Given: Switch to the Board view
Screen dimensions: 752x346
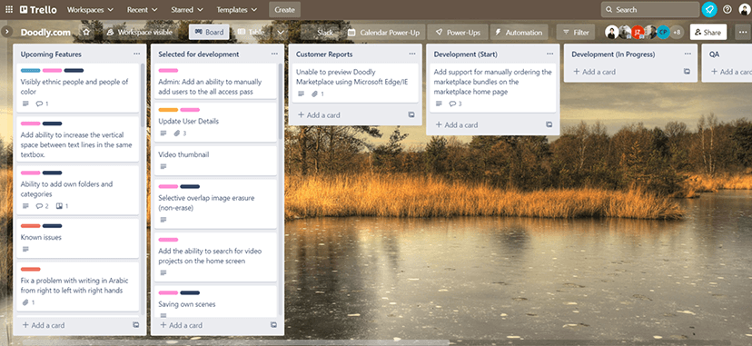Looking at the screenshot, I should (209, 32).
